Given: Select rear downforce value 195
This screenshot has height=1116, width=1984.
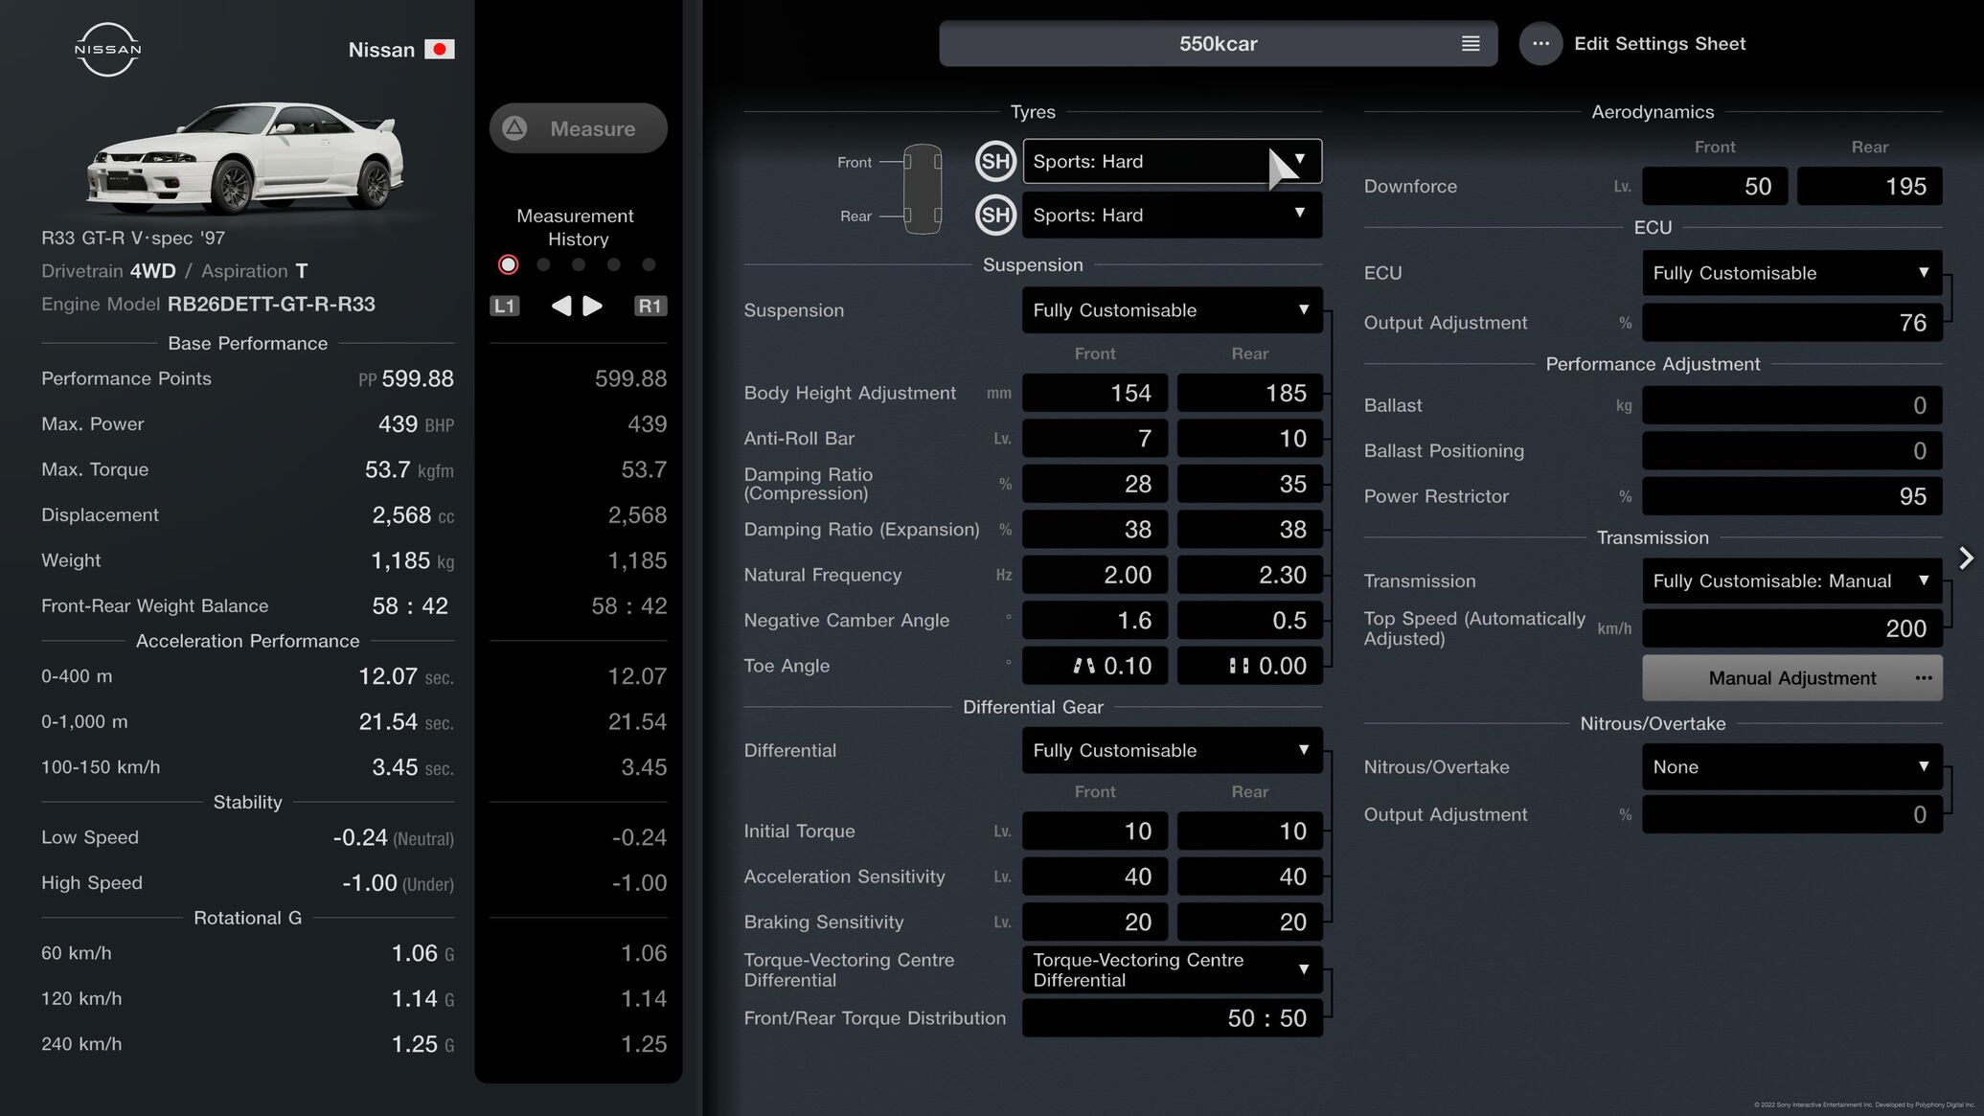Looking at the screenshot, I should point(1869,186).
